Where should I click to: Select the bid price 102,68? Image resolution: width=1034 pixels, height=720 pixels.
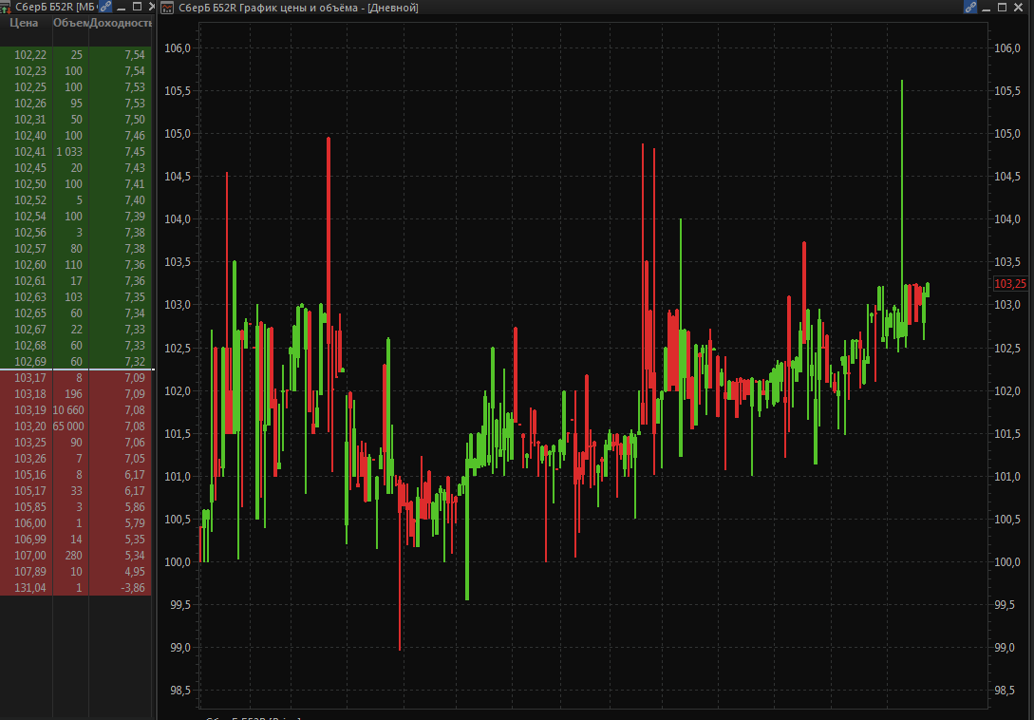(30, 346)
